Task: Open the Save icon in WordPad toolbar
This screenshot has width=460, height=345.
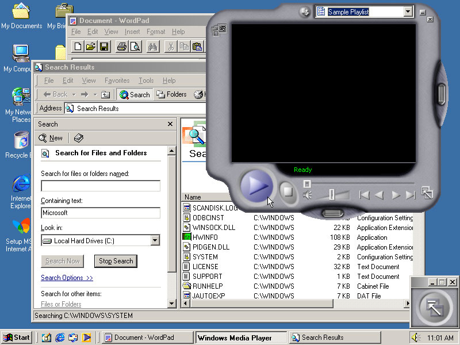Action: 105,47
